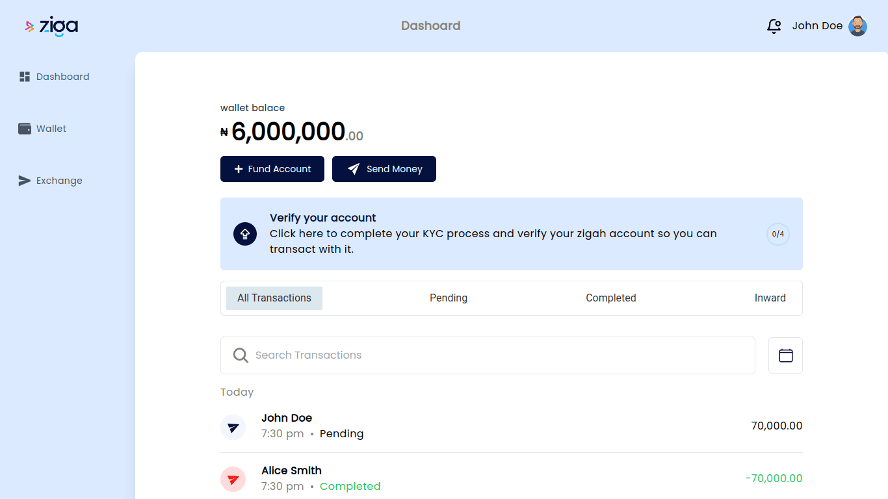Switch to the Completed tab
Viewport: 888px width, 499px height.
point(611,298)
